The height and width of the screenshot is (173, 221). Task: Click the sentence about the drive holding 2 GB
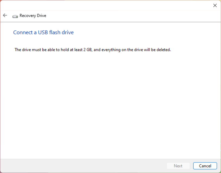click(93, 50)
